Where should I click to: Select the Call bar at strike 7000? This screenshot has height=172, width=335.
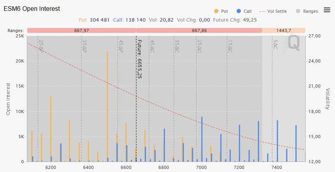pos(202,140)
